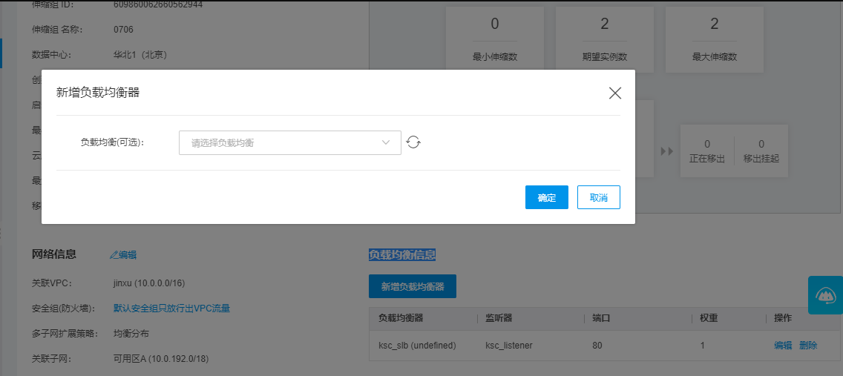Open the 请选择负载均衡 dropdown
The image size is (843, 376).
click(x=289, y=143)
